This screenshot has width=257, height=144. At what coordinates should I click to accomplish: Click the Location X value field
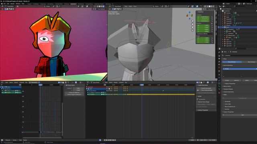203,17
